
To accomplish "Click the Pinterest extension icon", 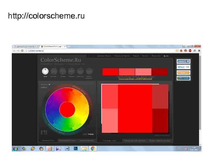I will point(185,51).
